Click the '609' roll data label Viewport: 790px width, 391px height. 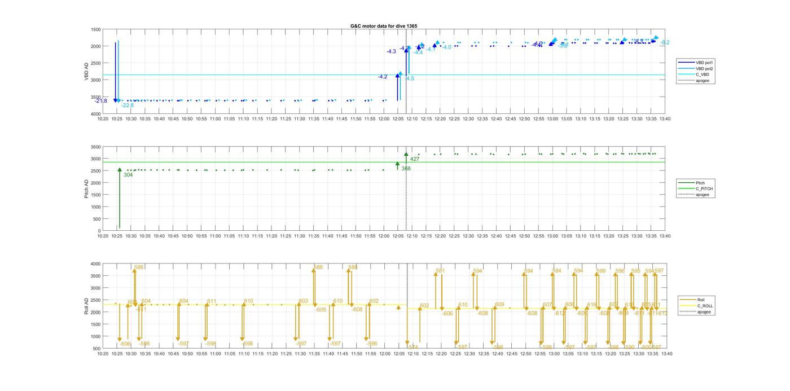[499, 305]
